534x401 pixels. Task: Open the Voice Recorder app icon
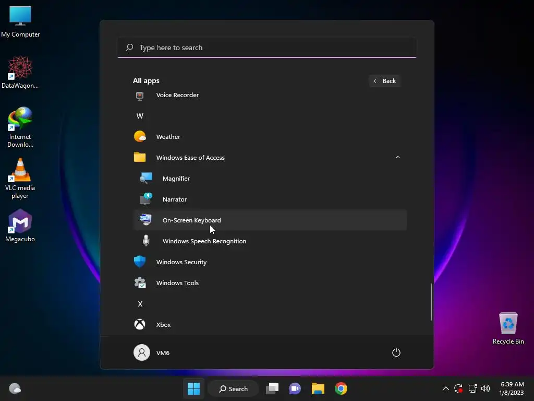click(x=140, y=96)
